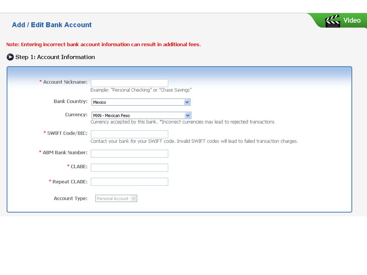
Task: Focus the ABM Bank Number field
Action: coord(130,154)
